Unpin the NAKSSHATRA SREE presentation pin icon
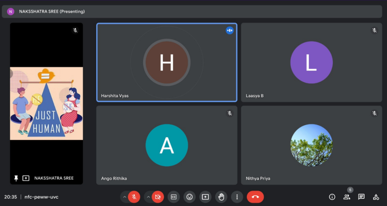 (x=16, y=178)
